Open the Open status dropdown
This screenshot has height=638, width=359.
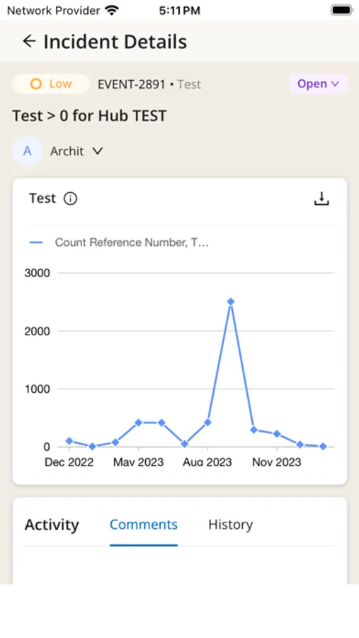[319, 84]
